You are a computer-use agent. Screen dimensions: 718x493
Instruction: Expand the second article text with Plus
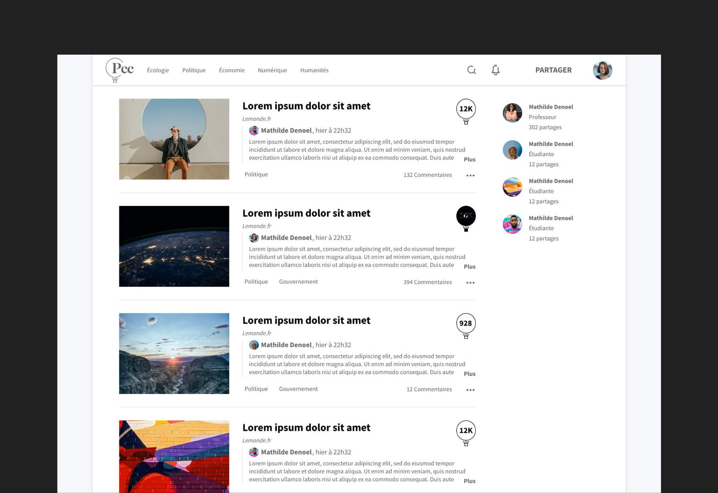pos(469,267)
